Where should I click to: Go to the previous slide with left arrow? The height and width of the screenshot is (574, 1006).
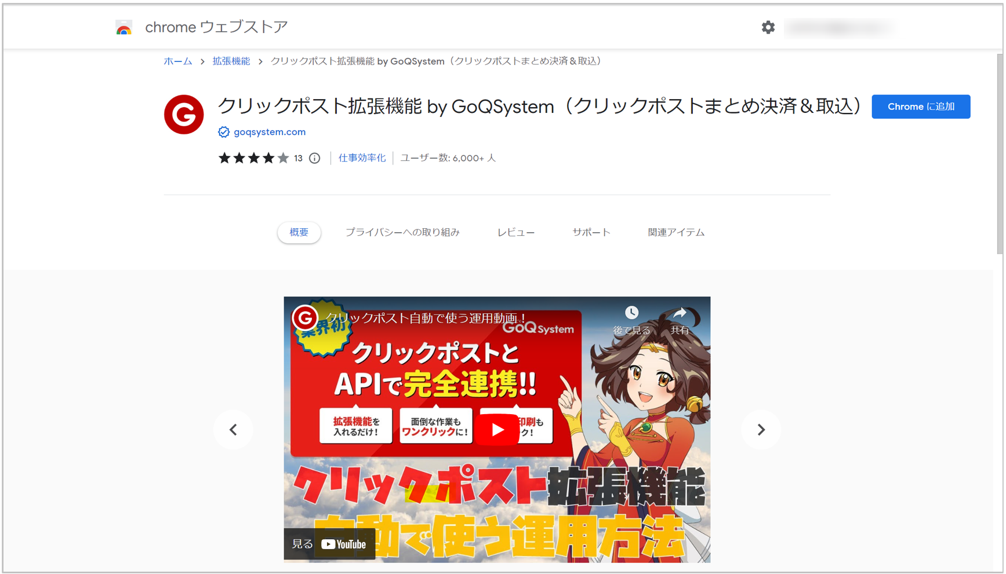click(233, 430)
